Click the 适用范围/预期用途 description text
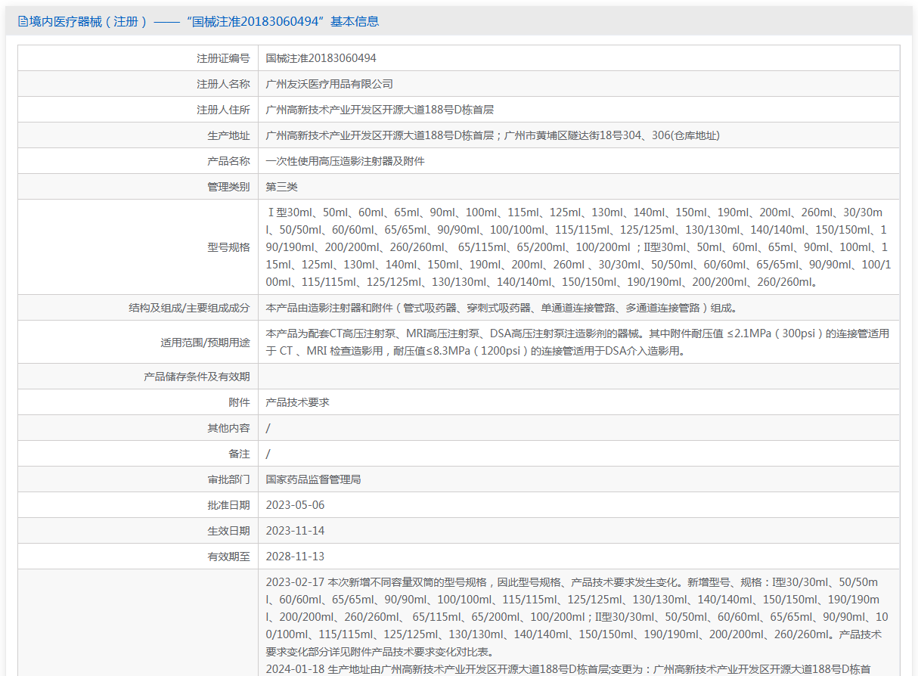Screen dimensions: 918x676 point(577,342)
